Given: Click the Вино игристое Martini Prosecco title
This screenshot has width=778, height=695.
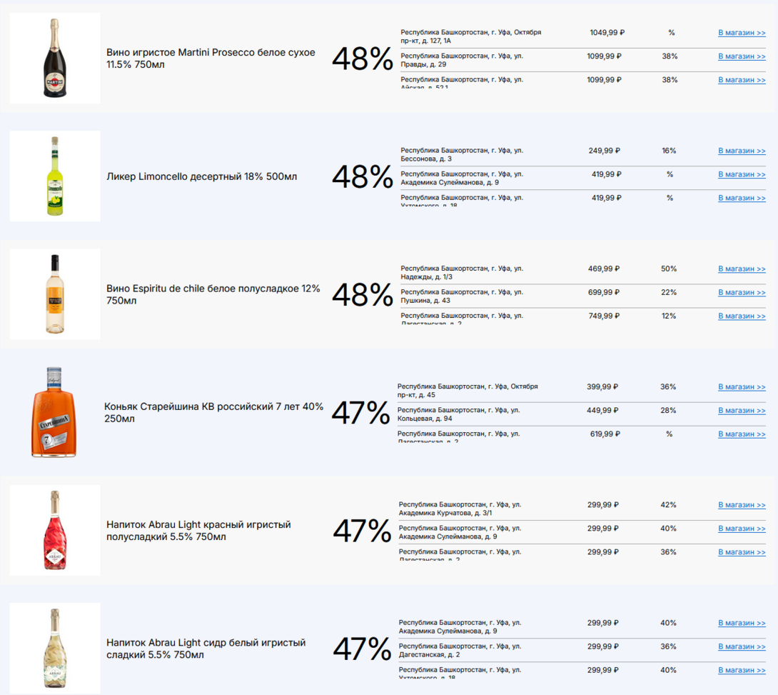Looking at the screenshot, I should pos(211,59).
